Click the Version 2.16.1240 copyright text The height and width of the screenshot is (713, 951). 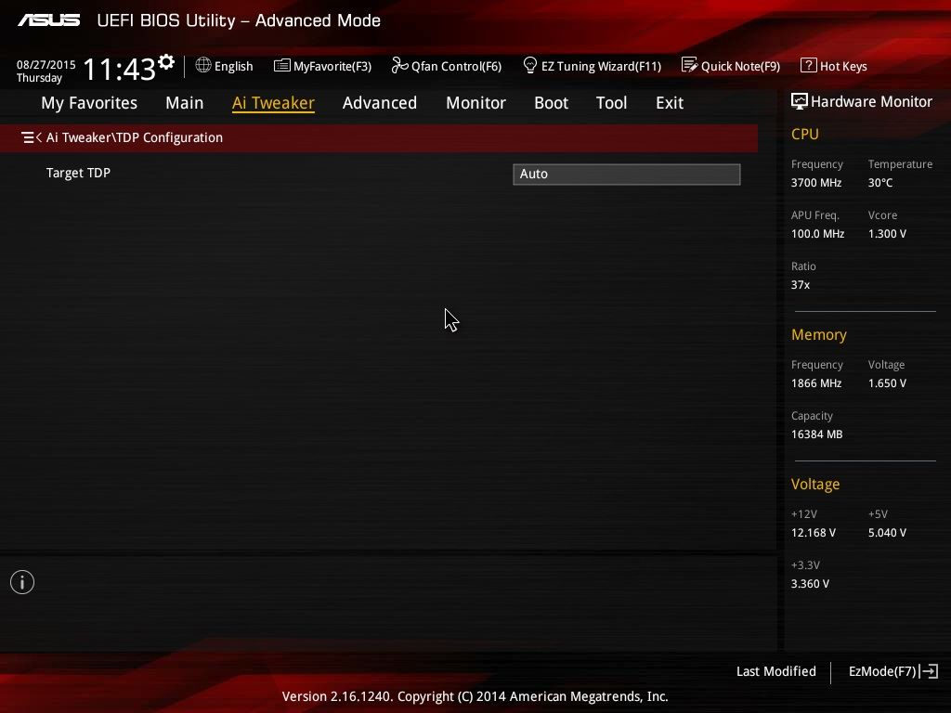pos(475,696)
